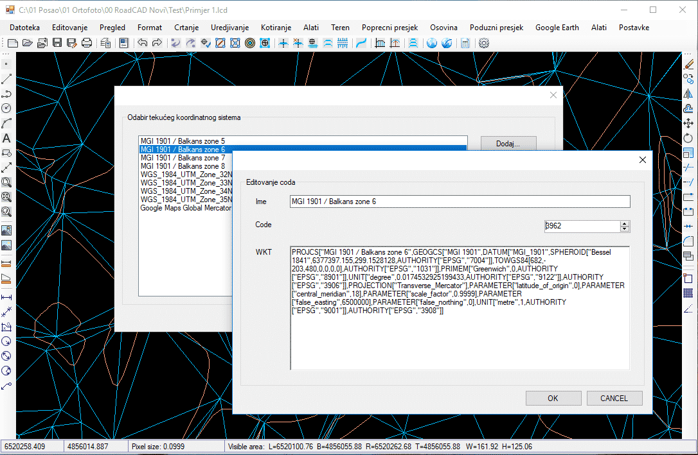The height and width of the screenshot is (455, 698).
Task: Click the Undo arrow icon
Action: pyautogui.click(x=142, y=43)
